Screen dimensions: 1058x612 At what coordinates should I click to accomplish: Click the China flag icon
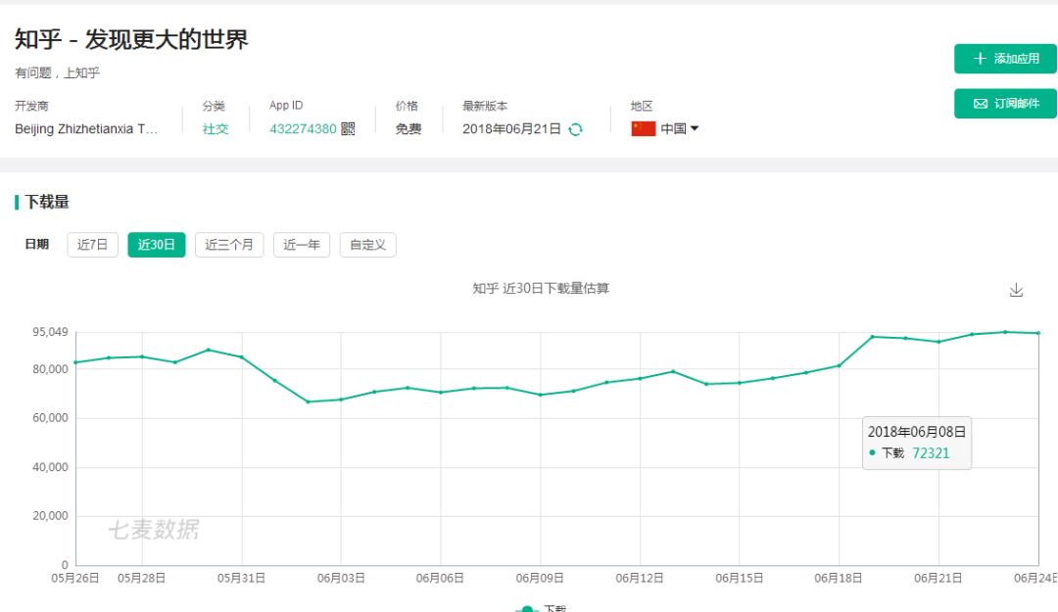point(643,129)
